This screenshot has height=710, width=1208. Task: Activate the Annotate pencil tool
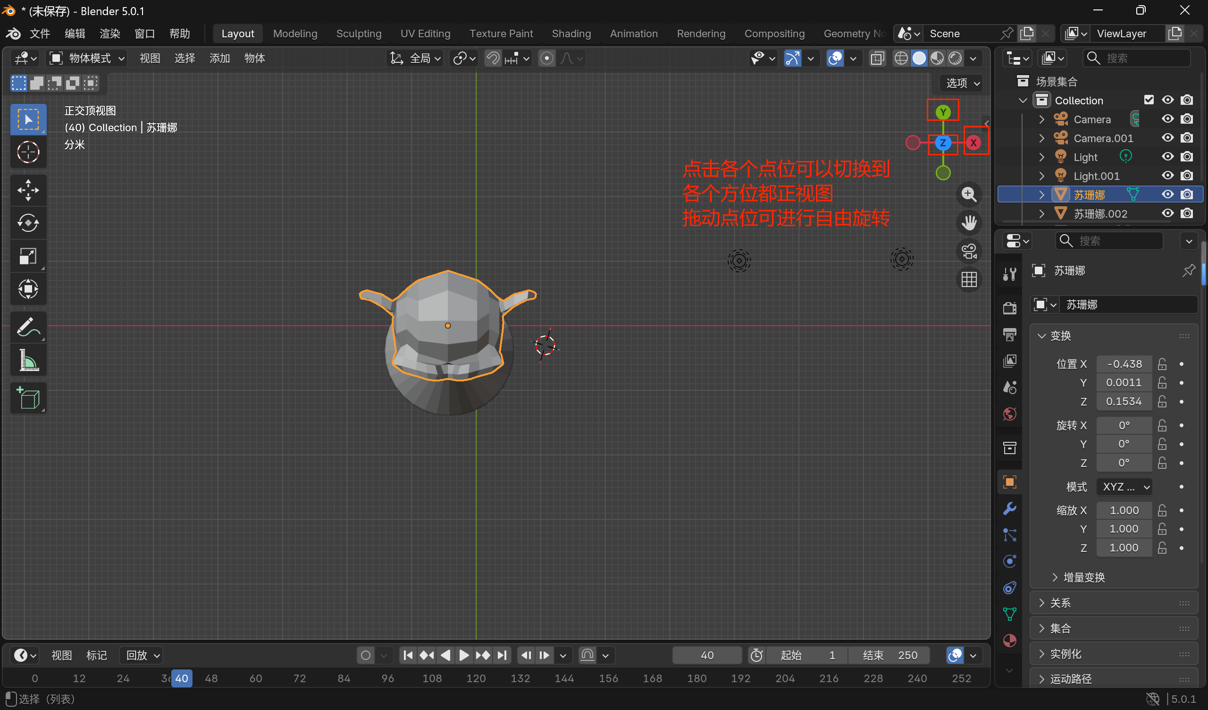click(28, 327)
